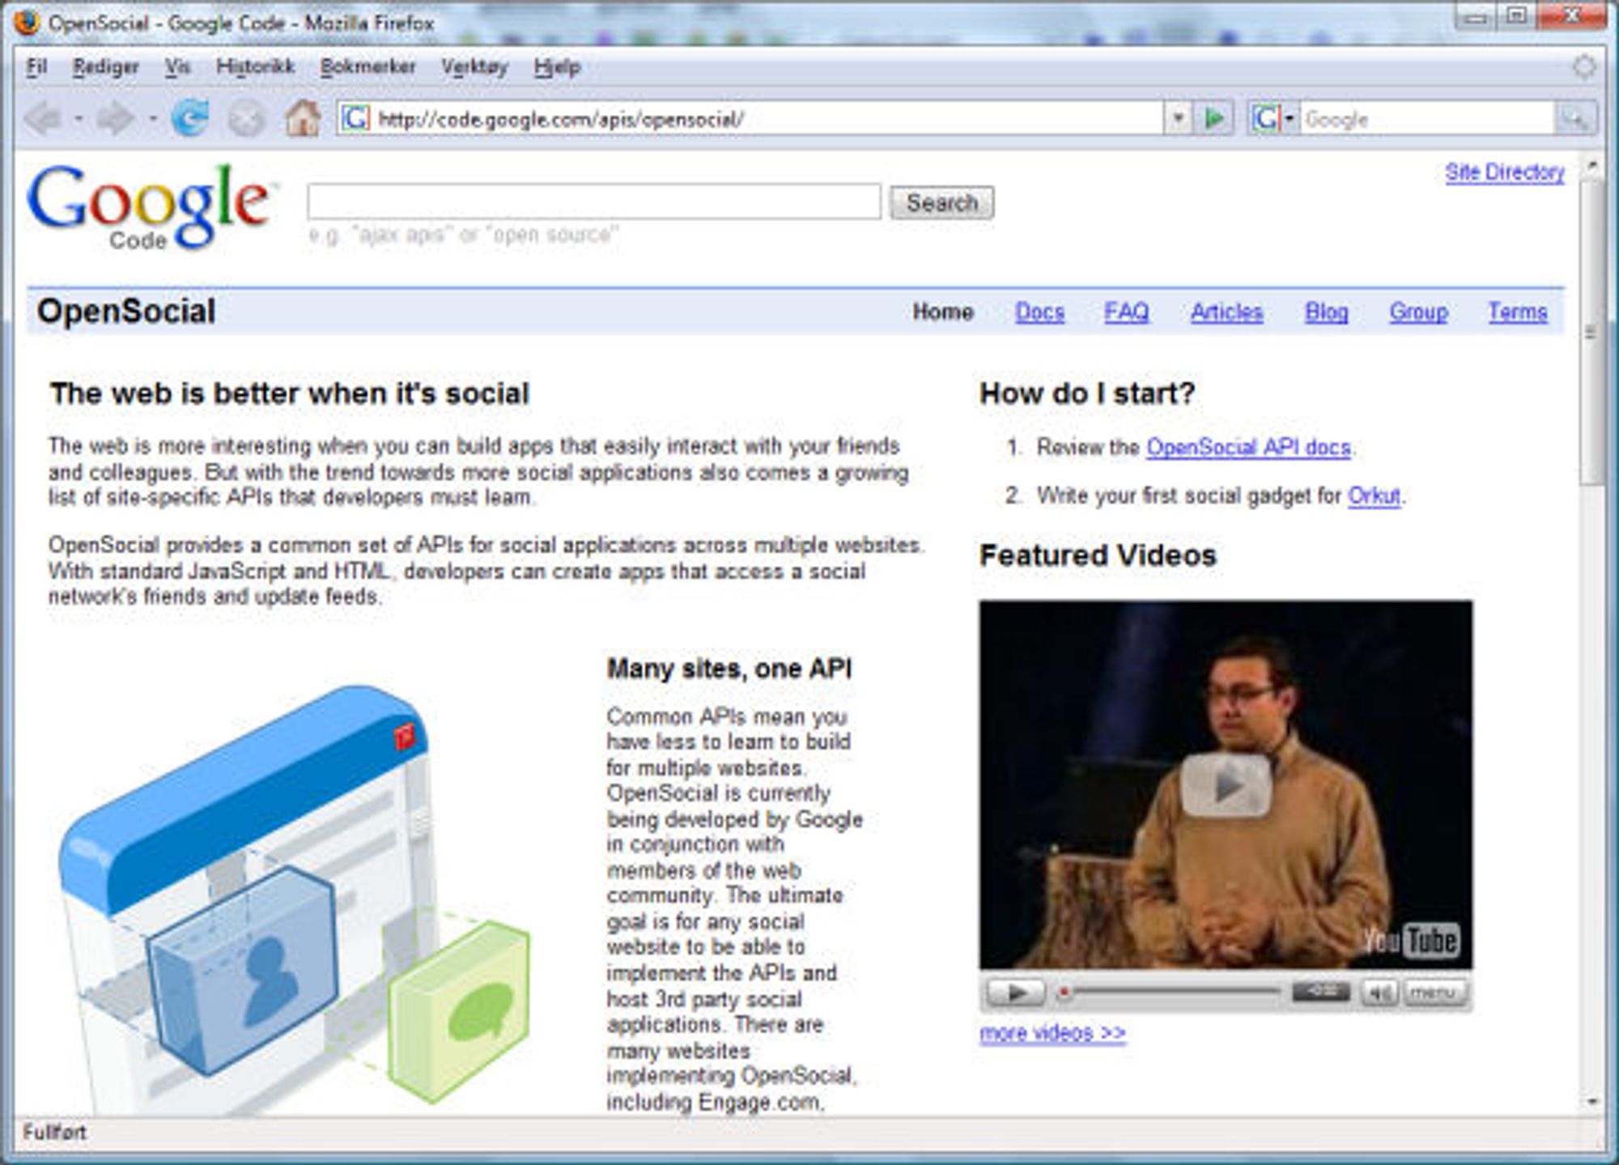1619x1165 pixels.
Task: Open the forward history dropdown arrow
Action: pos(152,119)
